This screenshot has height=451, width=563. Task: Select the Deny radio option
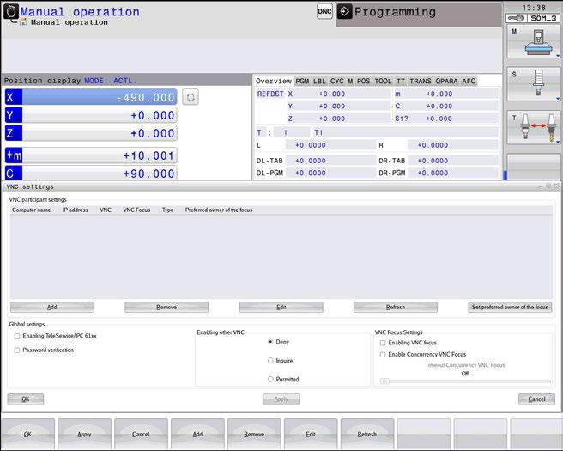coord(270,342)
